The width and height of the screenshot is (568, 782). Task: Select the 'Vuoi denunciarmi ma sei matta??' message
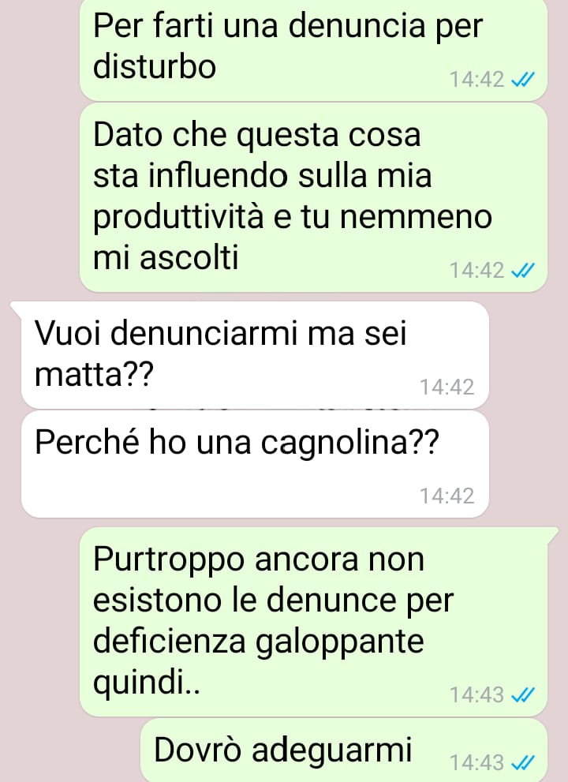255,354
